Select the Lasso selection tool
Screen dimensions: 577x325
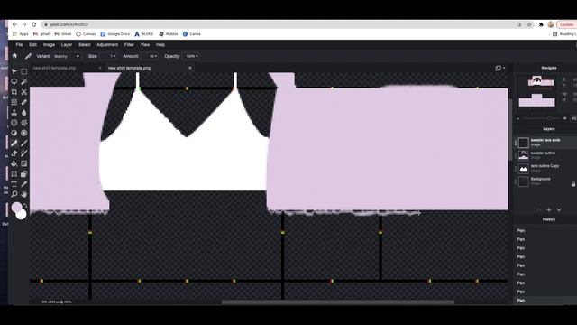pos(14,82)
